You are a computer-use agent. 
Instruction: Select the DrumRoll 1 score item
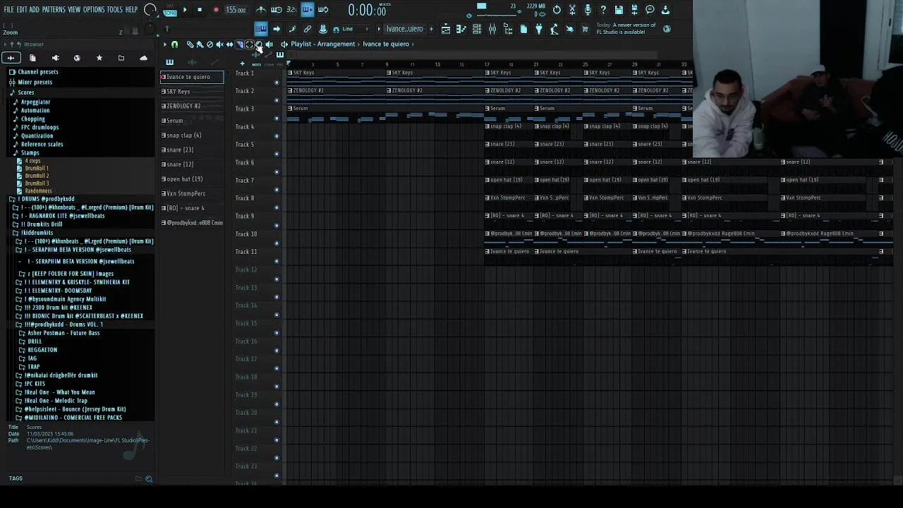pos(37,169)
